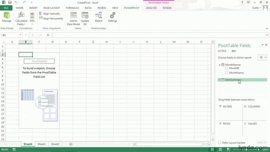Open the user account picture

coord(265,8)
